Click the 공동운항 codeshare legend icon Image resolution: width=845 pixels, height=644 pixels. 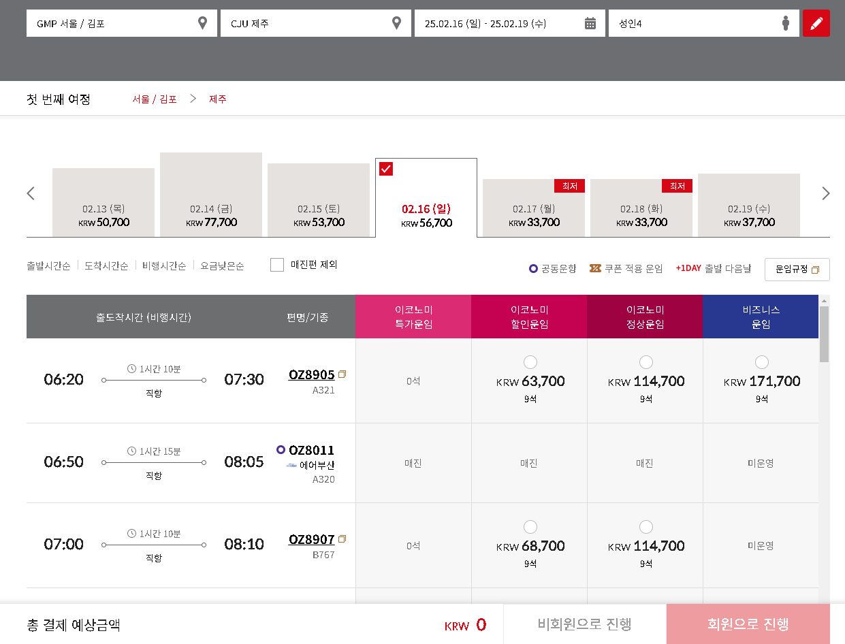[x=532, y=269]
